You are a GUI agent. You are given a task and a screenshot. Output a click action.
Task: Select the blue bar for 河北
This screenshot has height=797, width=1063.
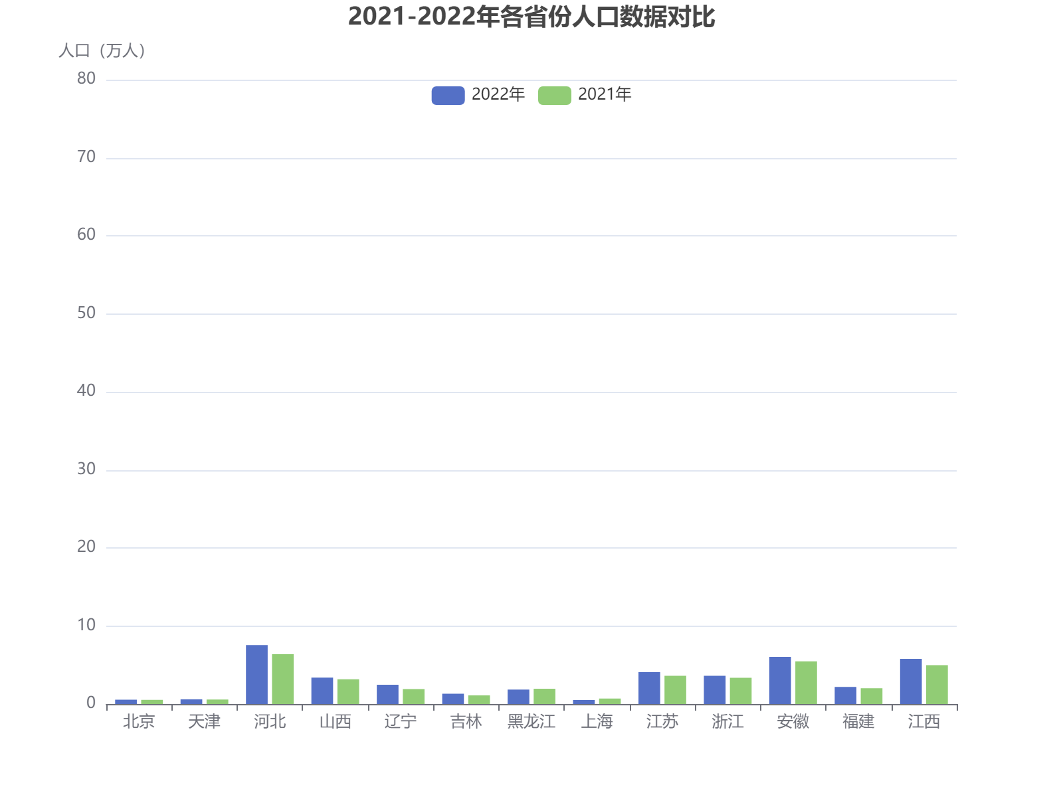point(256,674)
